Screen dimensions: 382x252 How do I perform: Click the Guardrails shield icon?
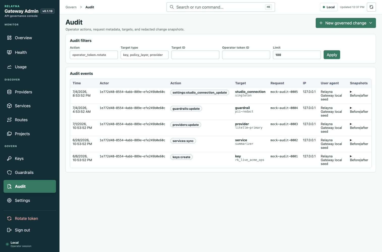[9, 172]
